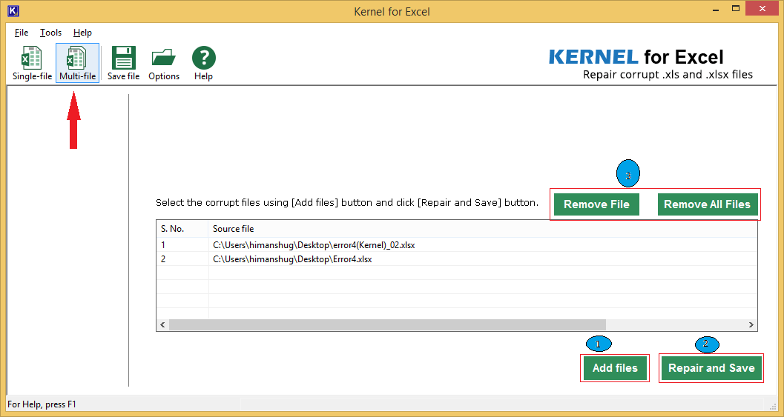Open the Tools menu
The width and height of the screenshot is (784, 417).
click(x=51, y=33)
